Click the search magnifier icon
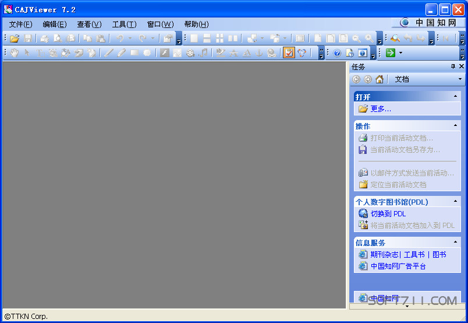The height and width of the screenshot is (323, 468). (395, 38)
